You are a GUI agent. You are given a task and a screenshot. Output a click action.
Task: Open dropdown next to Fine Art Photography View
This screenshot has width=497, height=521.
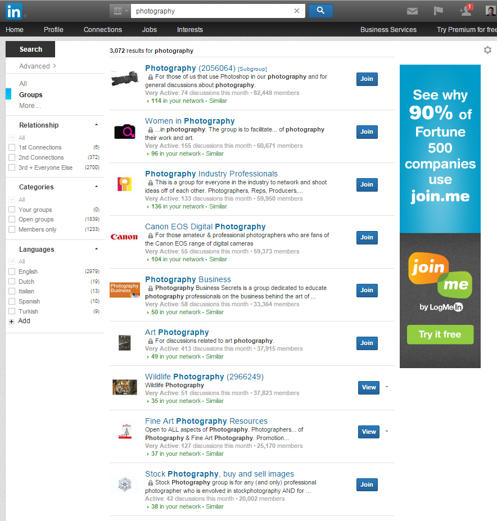coord(387,431)
